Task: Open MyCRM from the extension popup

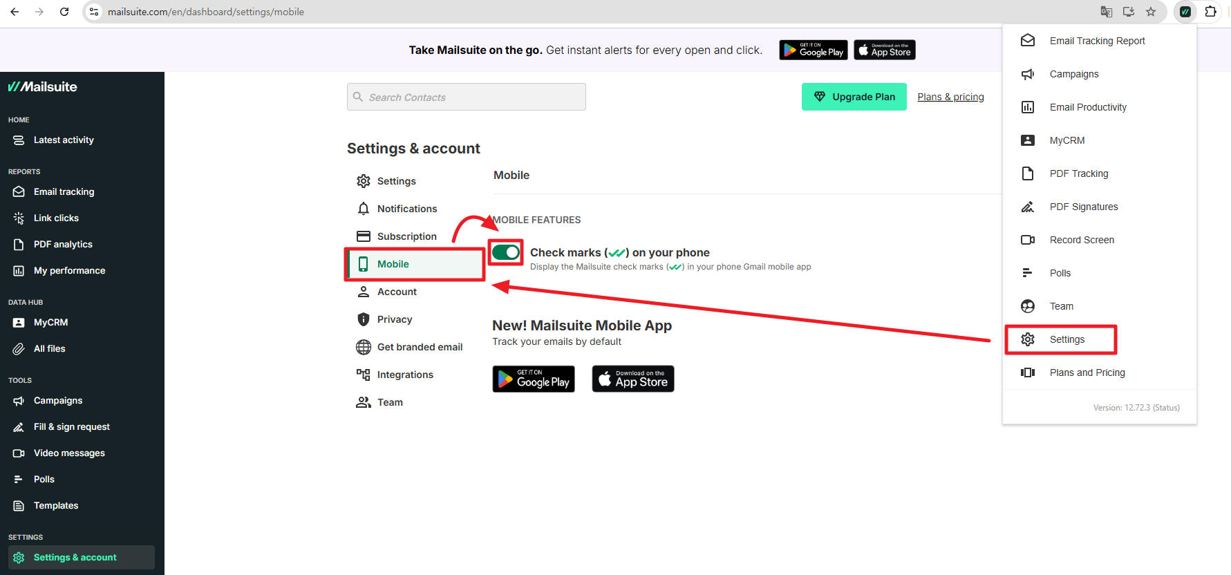Action: tap(1099, 140)
